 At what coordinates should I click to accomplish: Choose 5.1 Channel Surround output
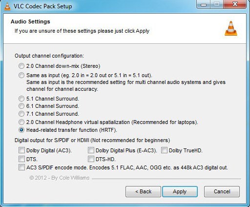21,99
